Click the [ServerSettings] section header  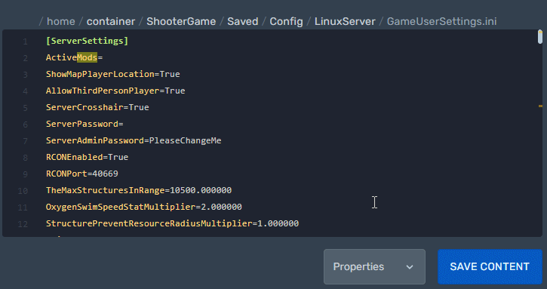88,41
